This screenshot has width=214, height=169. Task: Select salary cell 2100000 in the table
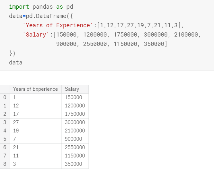tap(75, 131)
